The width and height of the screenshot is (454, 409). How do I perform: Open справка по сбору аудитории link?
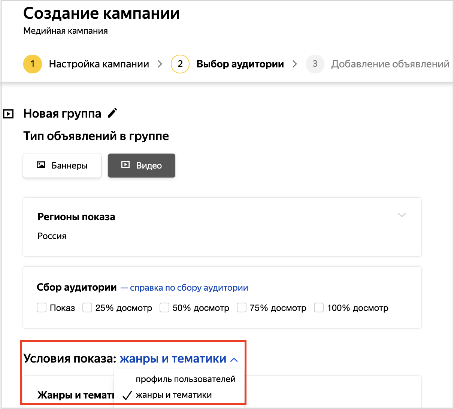click(189, 288)
